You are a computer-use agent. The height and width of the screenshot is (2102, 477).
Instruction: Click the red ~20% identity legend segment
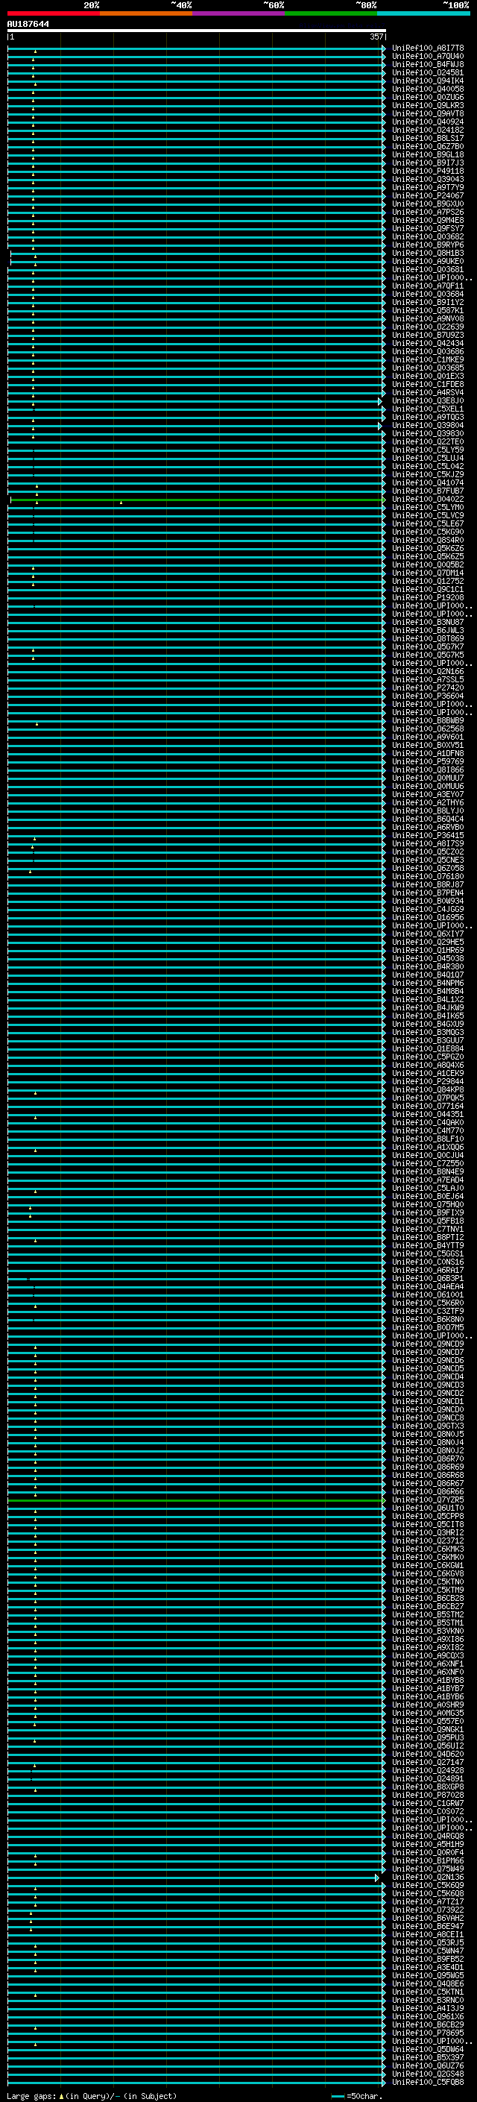tap(53, 13)
